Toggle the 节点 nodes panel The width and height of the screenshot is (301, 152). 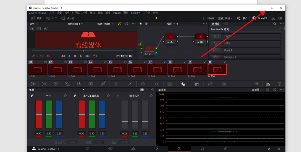(x=242, y=18)
